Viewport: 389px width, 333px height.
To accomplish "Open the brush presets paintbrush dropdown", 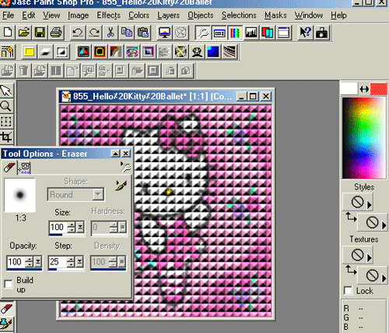I will click(121, 185).
